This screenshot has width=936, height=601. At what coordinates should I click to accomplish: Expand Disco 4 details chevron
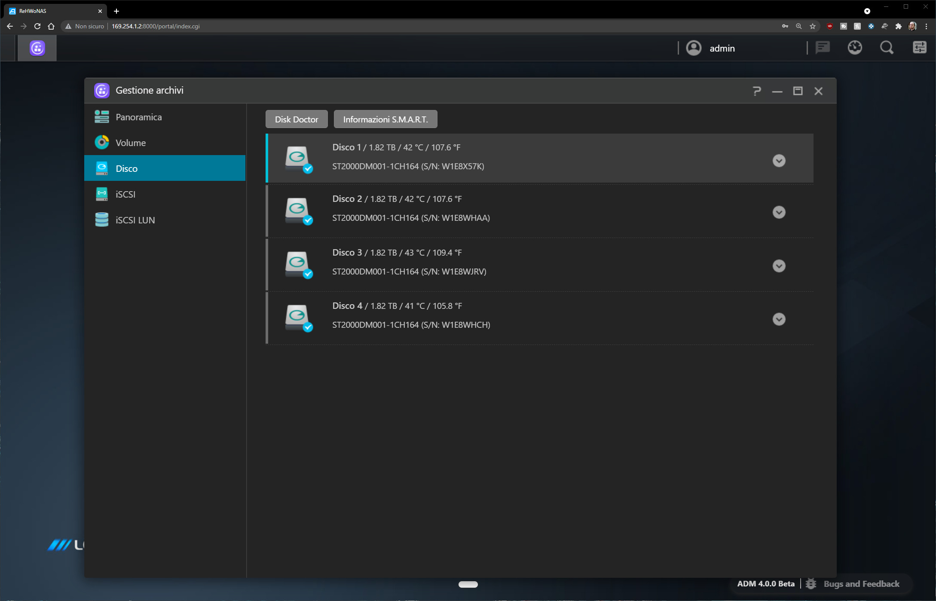[779, 319]
